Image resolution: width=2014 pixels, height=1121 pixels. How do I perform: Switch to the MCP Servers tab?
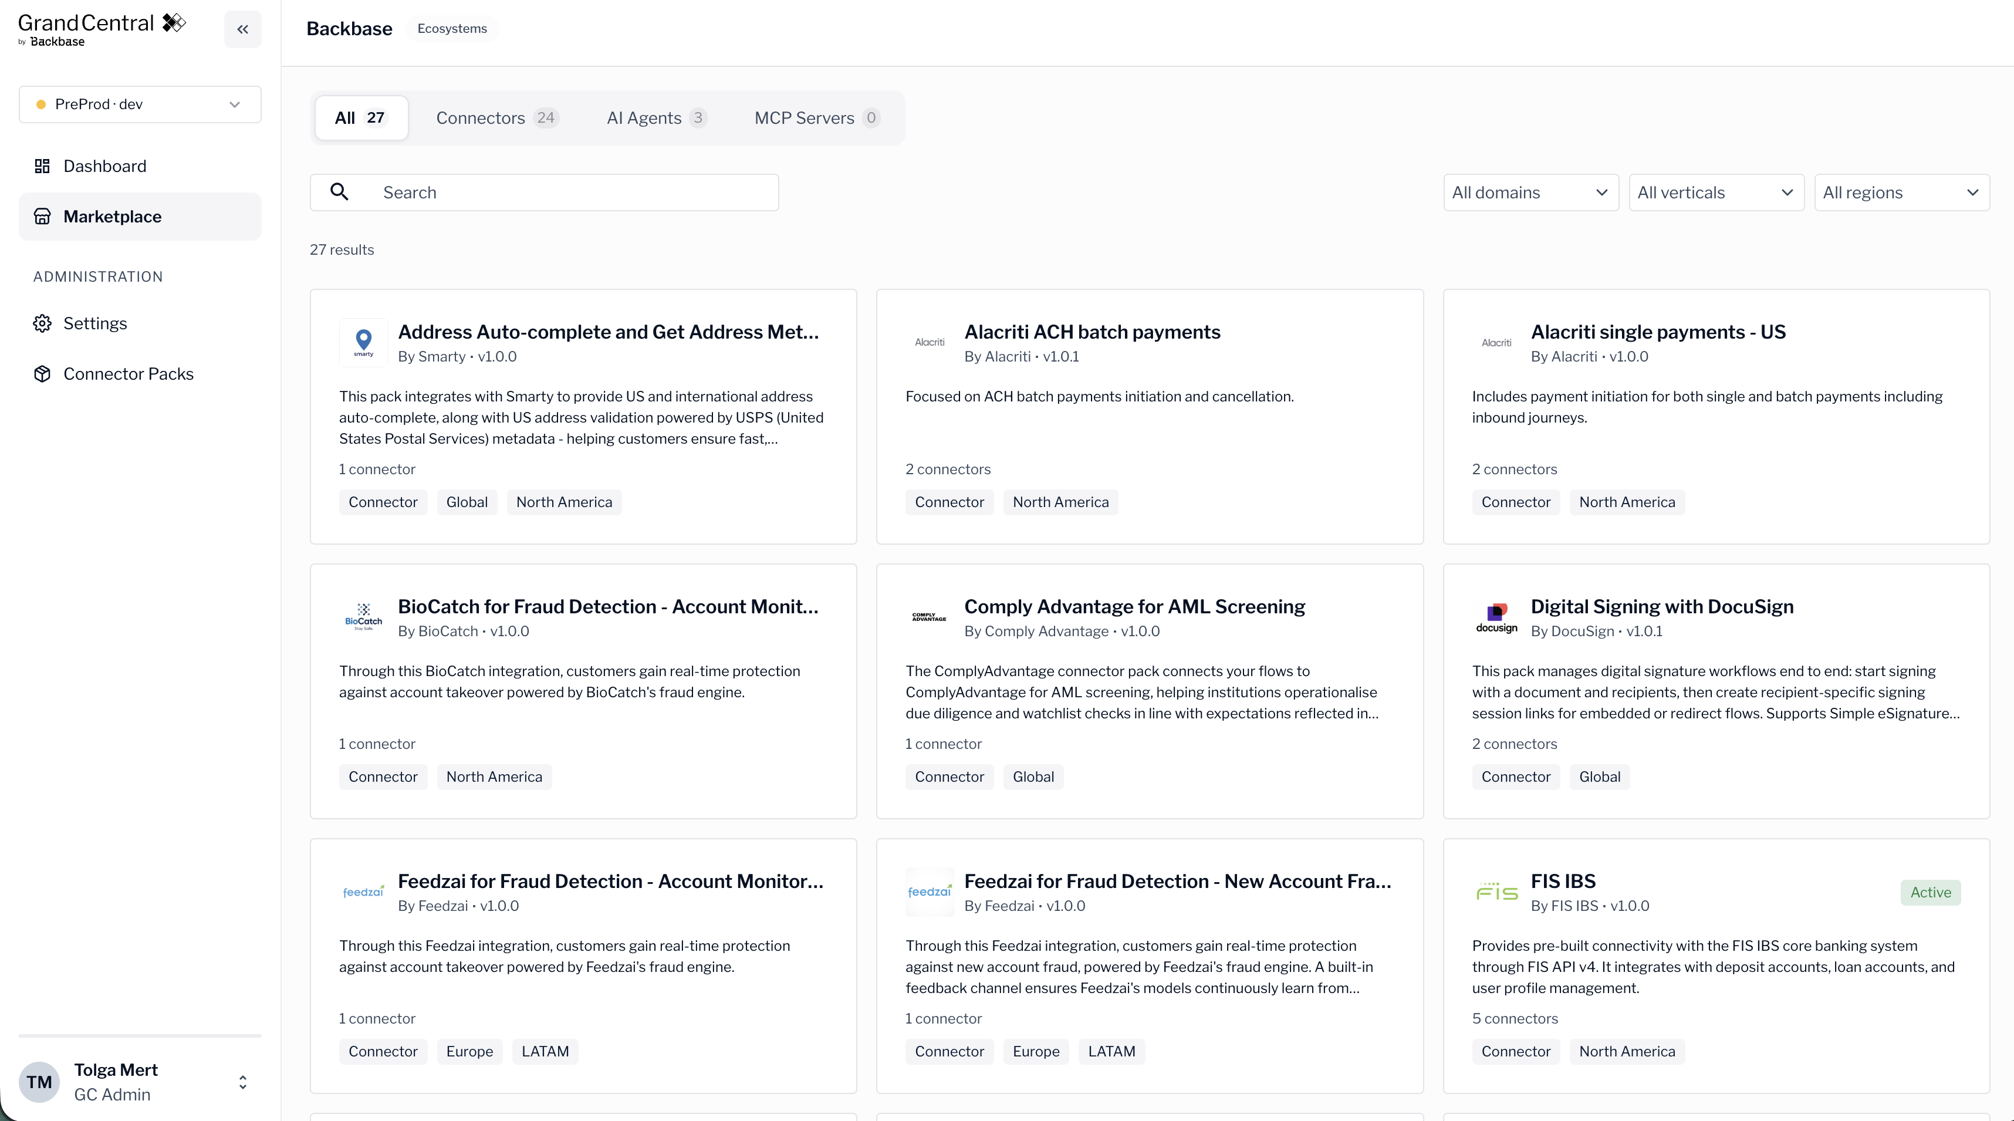pos(817,118)
